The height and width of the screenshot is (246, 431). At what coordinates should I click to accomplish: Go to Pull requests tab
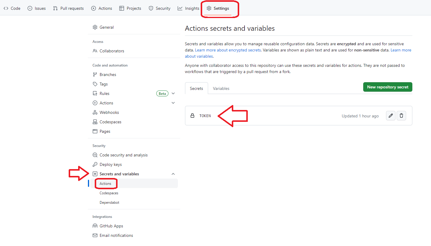[68, 8]
